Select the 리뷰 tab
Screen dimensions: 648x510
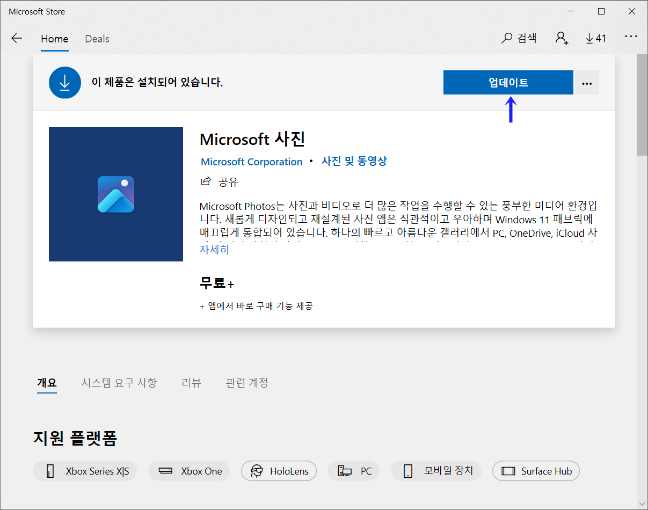[x=191, y=383]
